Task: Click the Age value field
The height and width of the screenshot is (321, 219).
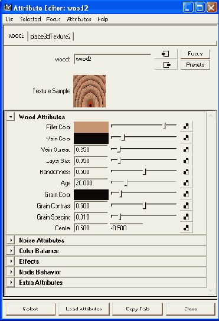Action: (91, 183)
